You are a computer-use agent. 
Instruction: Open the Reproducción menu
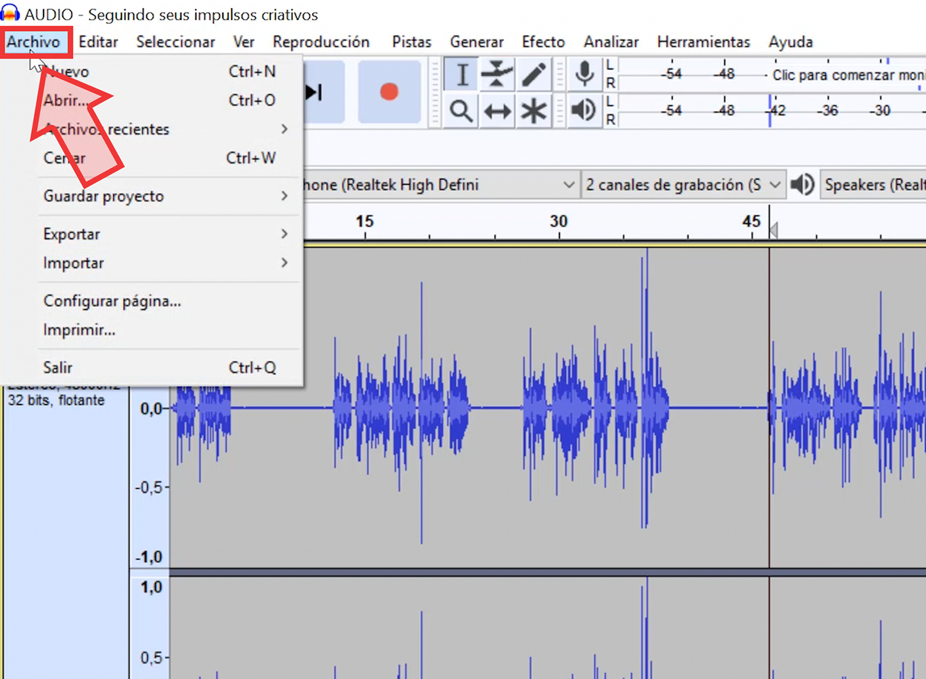[321, 42]
